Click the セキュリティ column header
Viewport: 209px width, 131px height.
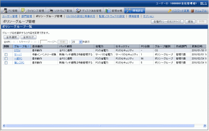tap(127, 46)
